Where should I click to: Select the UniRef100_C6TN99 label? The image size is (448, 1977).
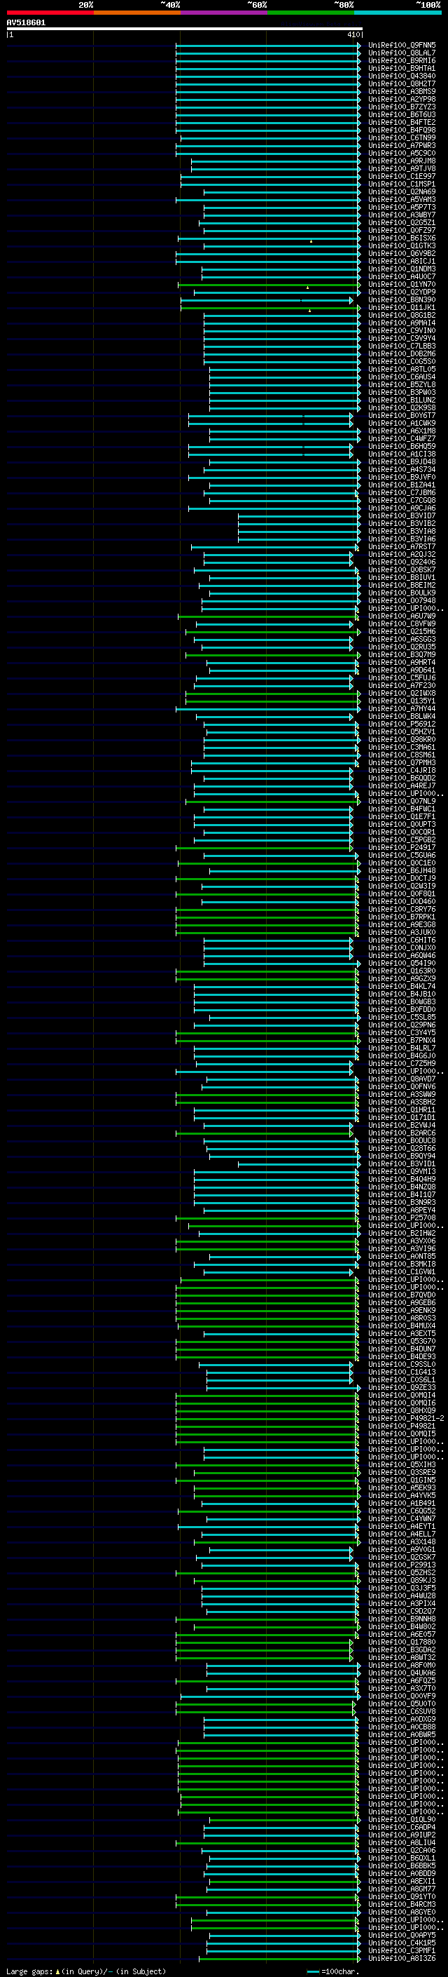pyautogui.click(x=402, y=138)
